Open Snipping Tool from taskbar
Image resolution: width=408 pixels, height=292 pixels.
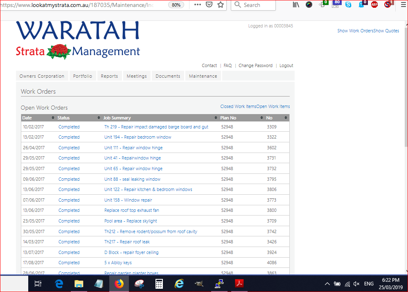[x=139, y=284]
